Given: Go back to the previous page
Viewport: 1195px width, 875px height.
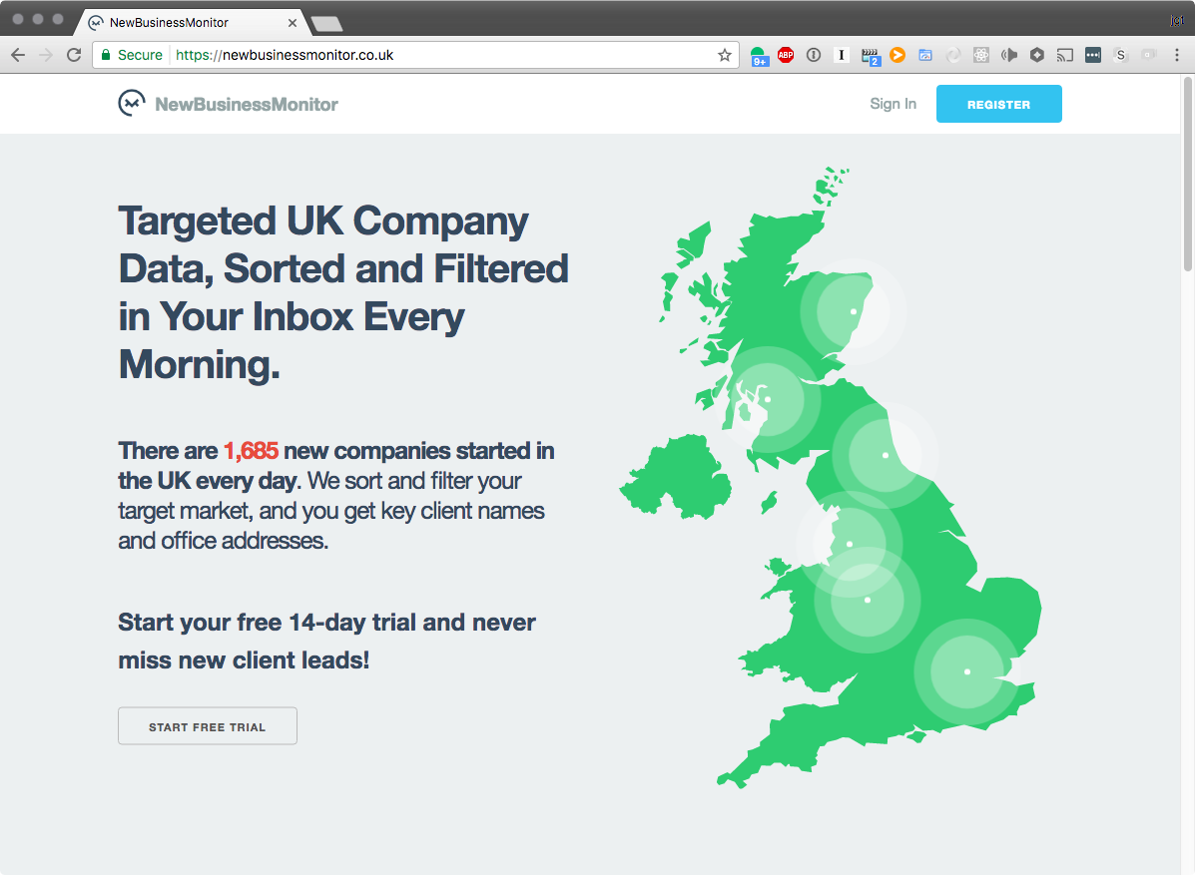Looking at the screenshot, I should tap(18, 55).
